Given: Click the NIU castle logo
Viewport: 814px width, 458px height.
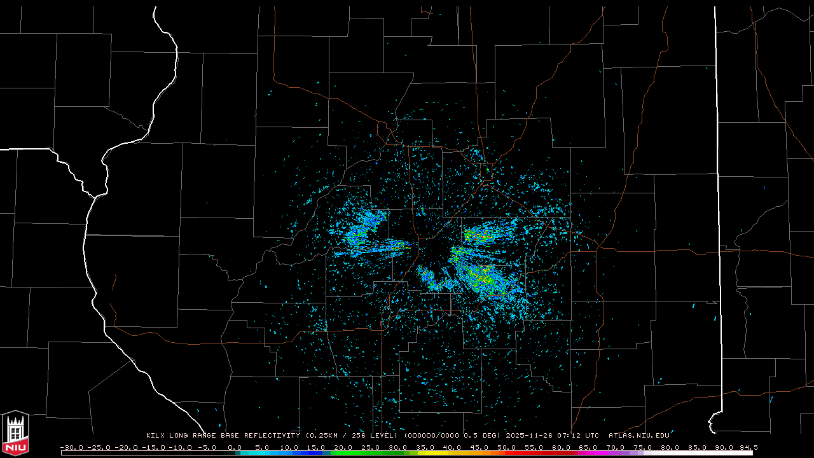Looking at the screenshot, I should click(x=15, y=432).
